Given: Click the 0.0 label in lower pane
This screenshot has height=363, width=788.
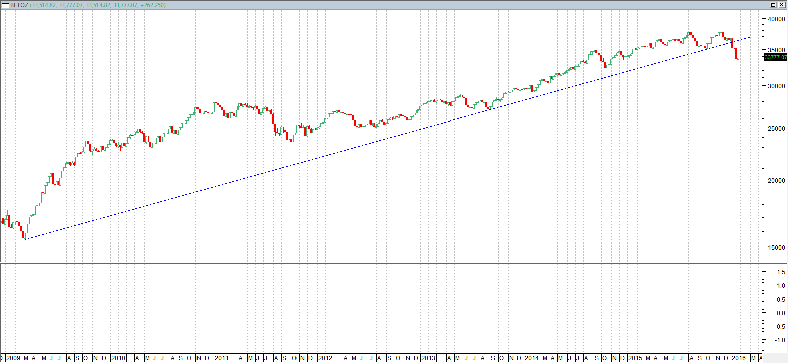Looking at the screenshot, I should pos(781,313).
